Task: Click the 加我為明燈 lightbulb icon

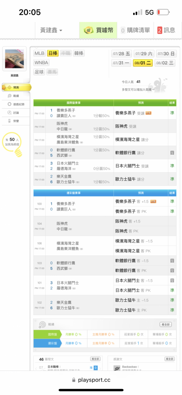Action: 12,143
